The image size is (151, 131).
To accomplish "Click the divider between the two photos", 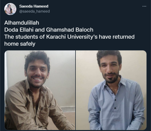I will [x=75, y=90].
